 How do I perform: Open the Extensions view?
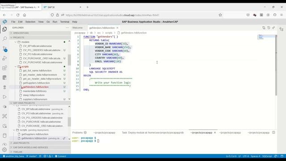[x=4, y=68]
